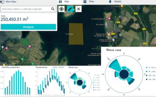Click the Les Reflets du Lac restaurant pin
Image resolution: width=156 pixels, height=97 pixels.
pos(109,35)
